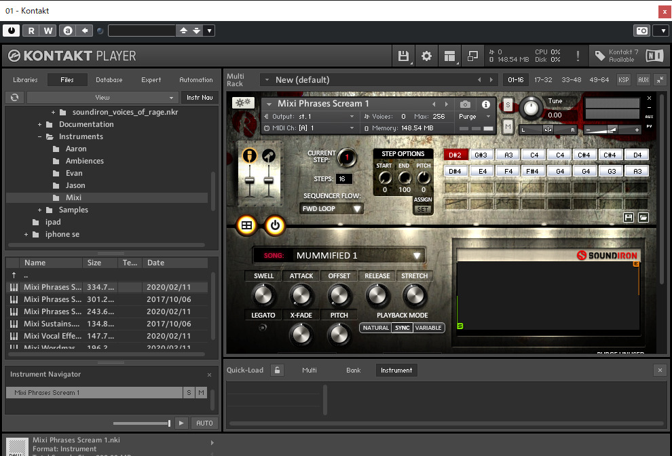Open the FWD LOOP sequencer flow dropdown
Screen dimensions: 672x456
[331, 209]
